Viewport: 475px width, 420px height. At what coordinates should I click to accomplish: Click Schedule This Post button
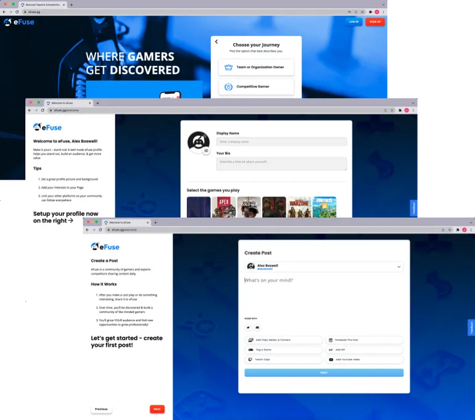coord(365,340)
